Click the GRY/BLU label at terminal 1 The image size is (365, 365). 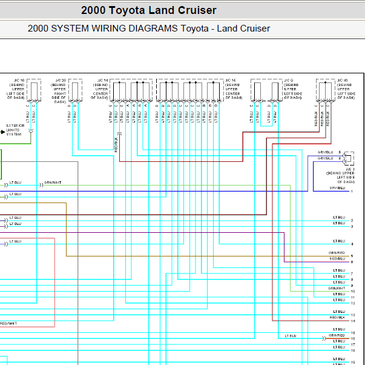(337, 188)
